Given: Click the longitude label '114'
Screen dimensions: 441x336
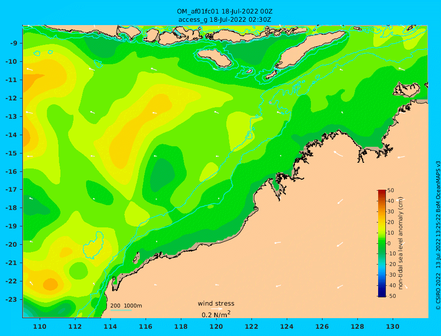Looking at the screenshot, I should point(110,326).
